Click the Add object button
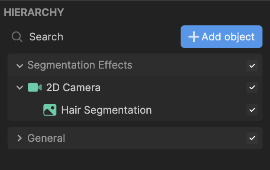Viewport: 270px width, 170px height. 222,37
